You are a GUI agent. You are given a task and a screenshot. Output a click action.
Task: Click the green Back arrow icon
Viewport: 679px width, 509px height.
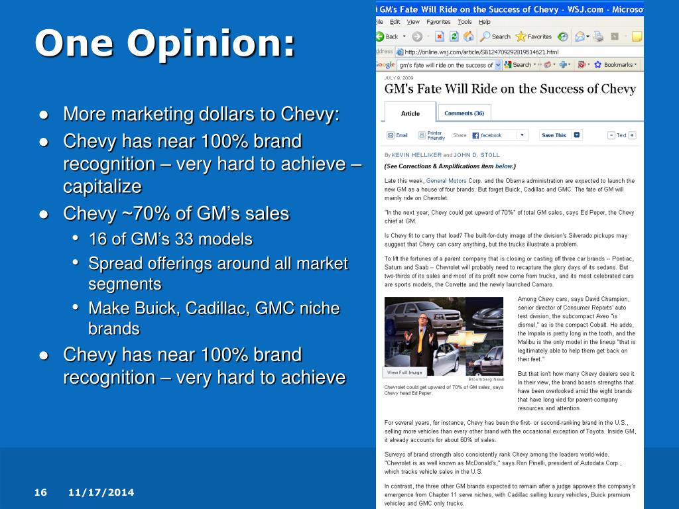click(380, 37)
